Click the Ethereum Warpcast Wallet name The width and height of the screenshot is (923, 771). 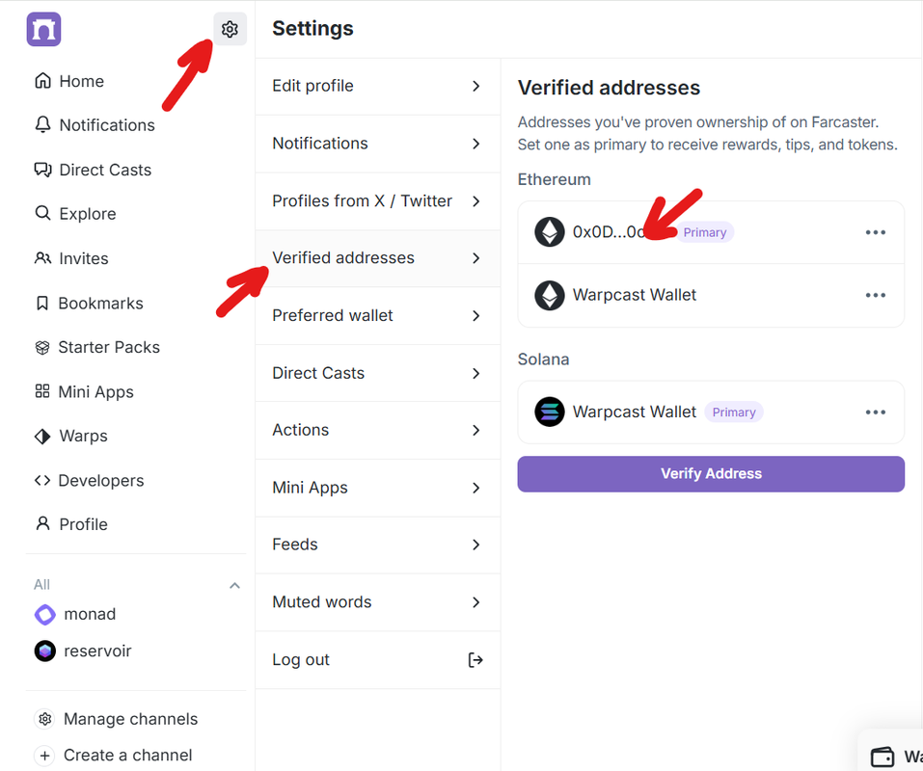pos(635,295)
